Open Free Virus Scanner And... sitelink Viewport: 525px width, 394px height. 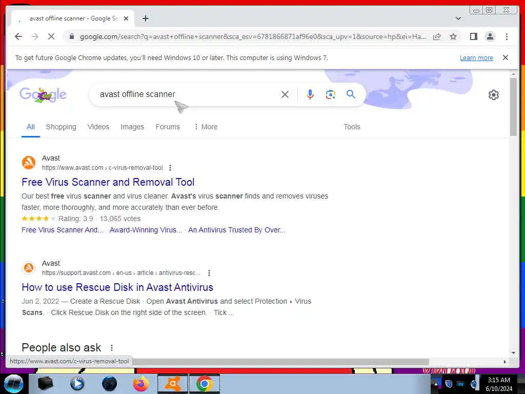pos(62,230)
